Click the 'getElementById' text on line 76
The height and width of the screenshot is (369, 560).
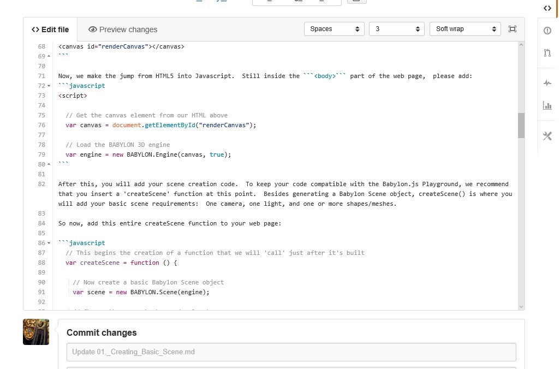point(170,125)
